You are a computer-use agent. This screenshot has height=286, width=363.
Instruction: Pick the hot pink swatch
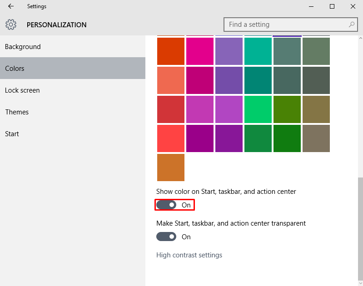[200, 51]
